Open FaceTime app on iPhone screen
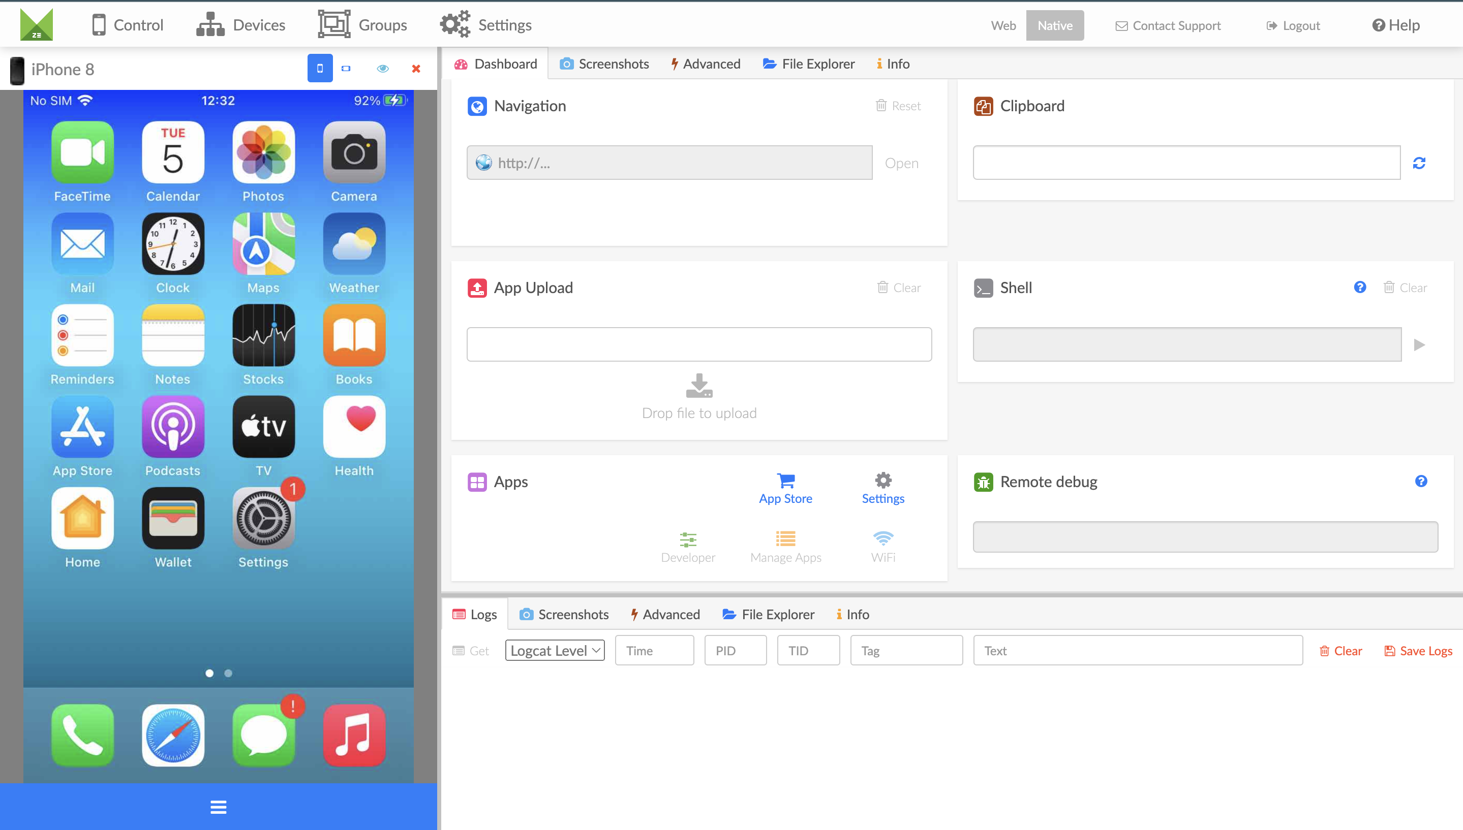 click(82, 152)
